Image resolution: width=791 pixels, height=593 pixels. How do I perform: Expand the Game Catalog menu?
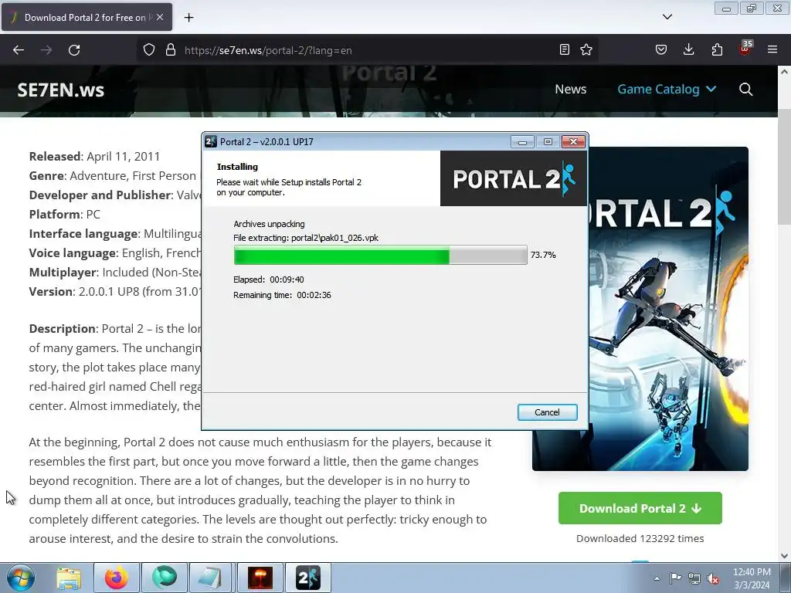(x=667, y=90)
